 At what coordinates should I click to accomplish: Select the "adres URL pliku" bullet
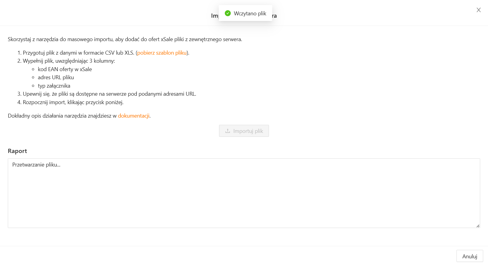56,77
